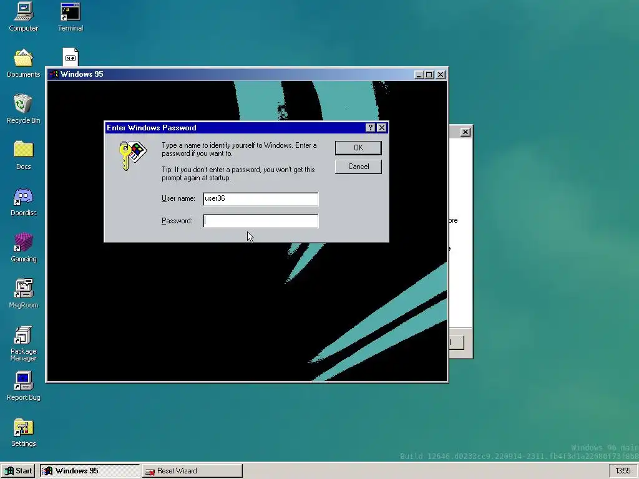Open the Settings desktop icon
The height and width of the screenshot is (479, 639).
tap(23, 432)
